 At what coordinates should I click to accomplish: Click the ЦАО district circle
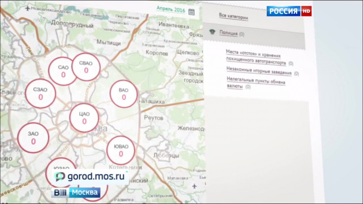click(84, 118)
